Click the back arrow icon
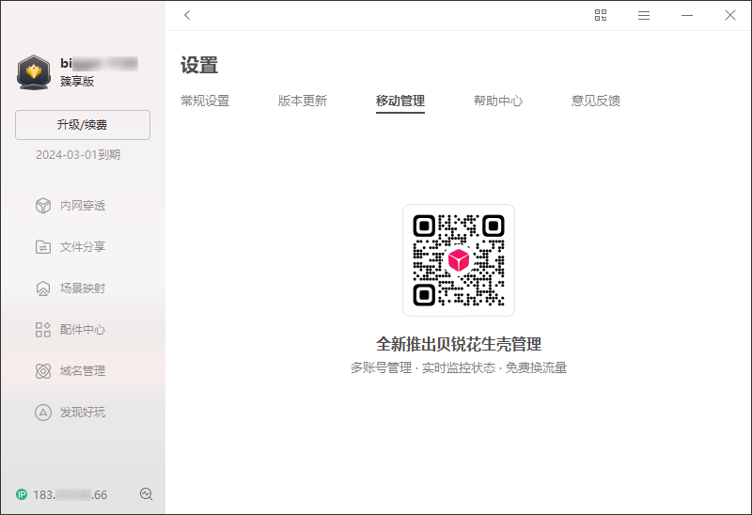752x515 pixels. point(187,15)
